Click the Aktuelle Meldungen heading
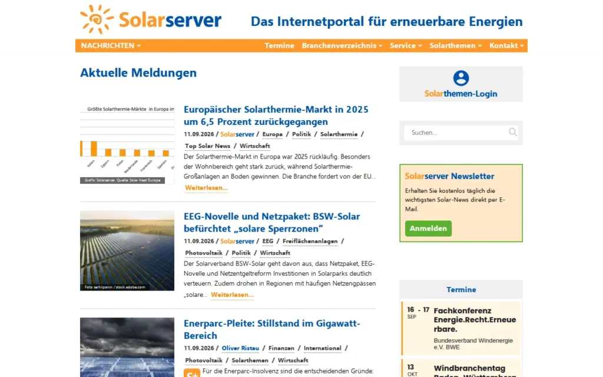603x377 pixels. point(138,72)
